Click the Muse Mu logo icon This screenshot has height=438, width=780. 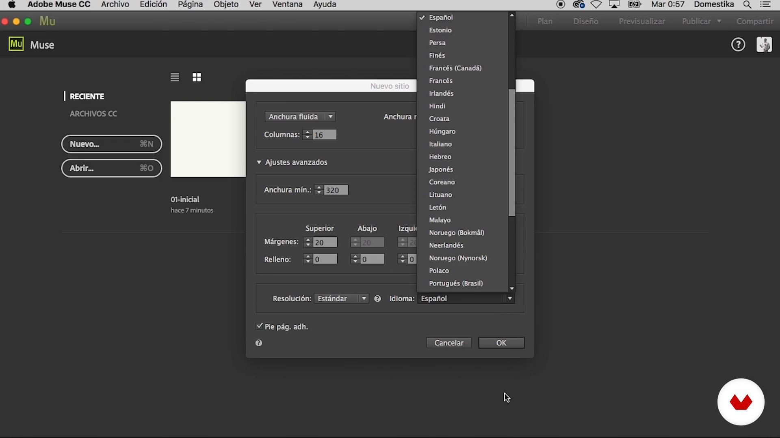(16, 44)
